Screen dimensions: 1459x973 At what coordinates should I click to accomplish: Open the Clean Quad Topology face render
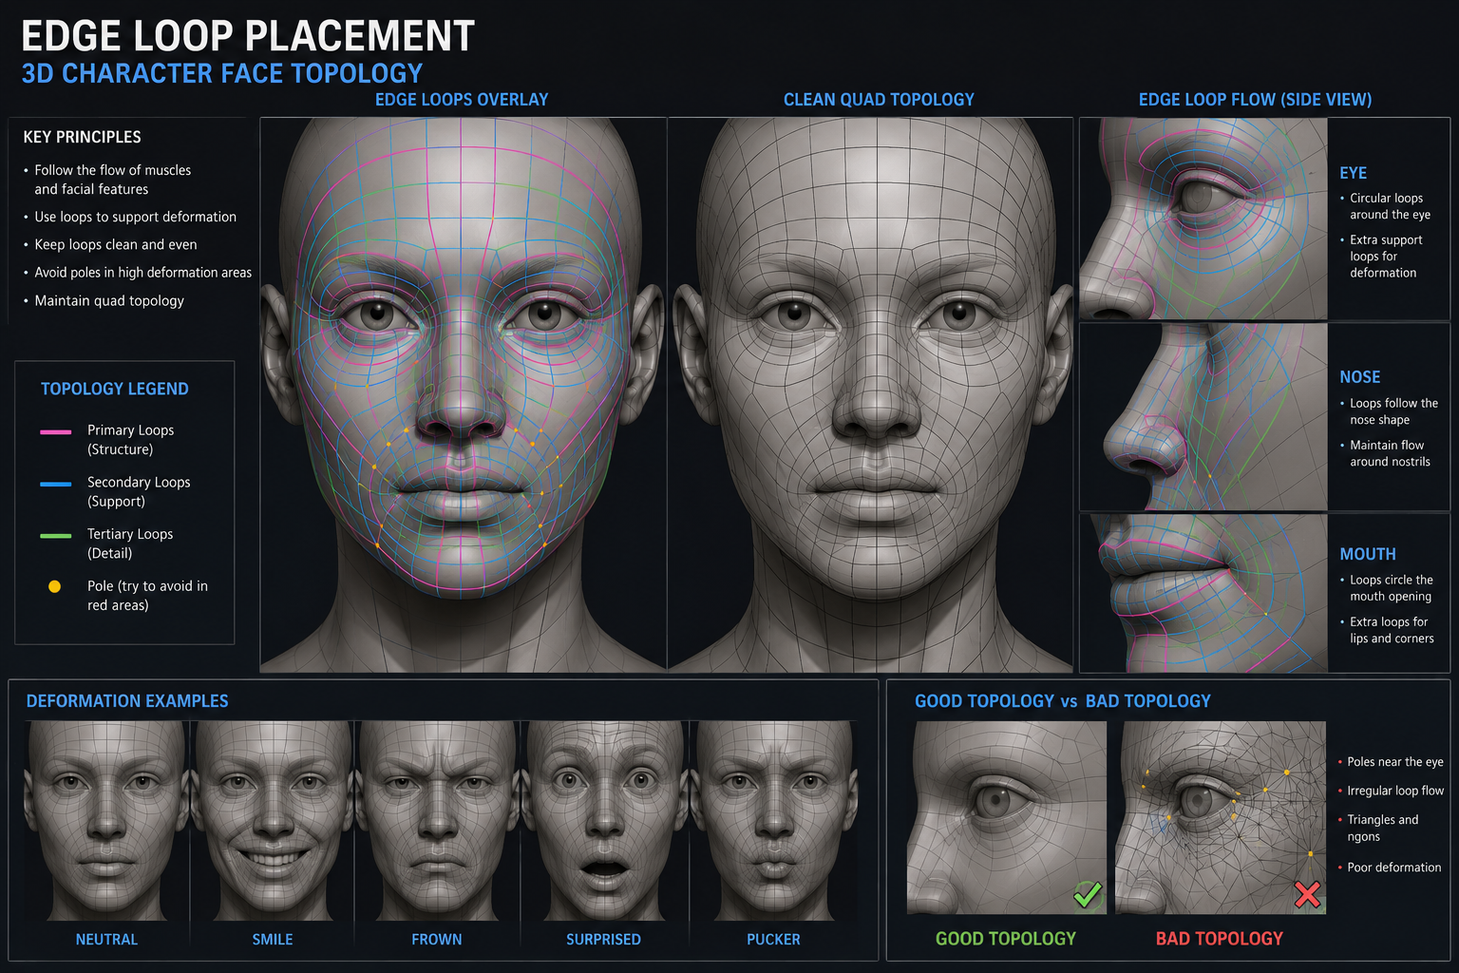coord(871,394)
